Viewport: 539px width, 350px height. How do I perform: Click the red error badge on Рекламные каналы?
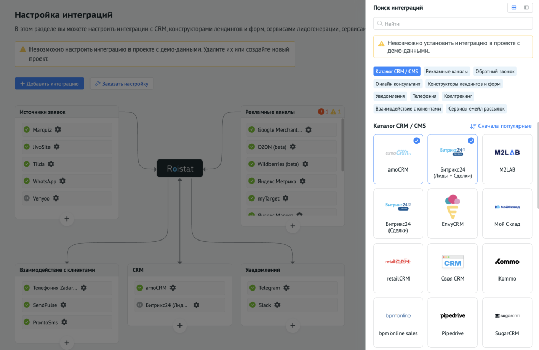coord(321,112)
